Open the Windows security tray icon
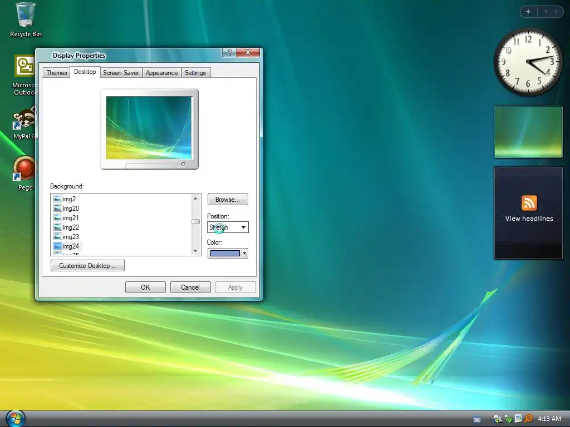 click(498, 419)
